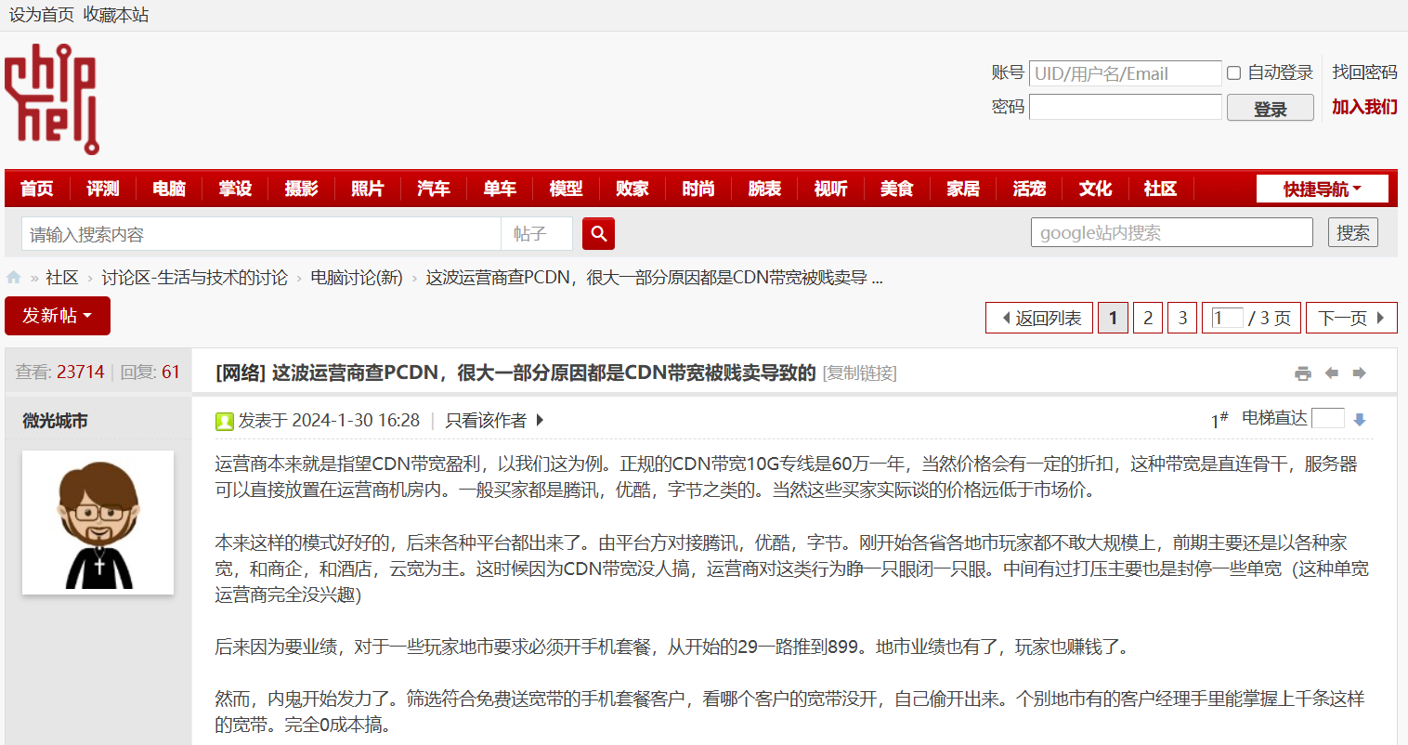Click the 找回密码 link
Screen dimensions: 1408x745
(x=1364, y=72)
